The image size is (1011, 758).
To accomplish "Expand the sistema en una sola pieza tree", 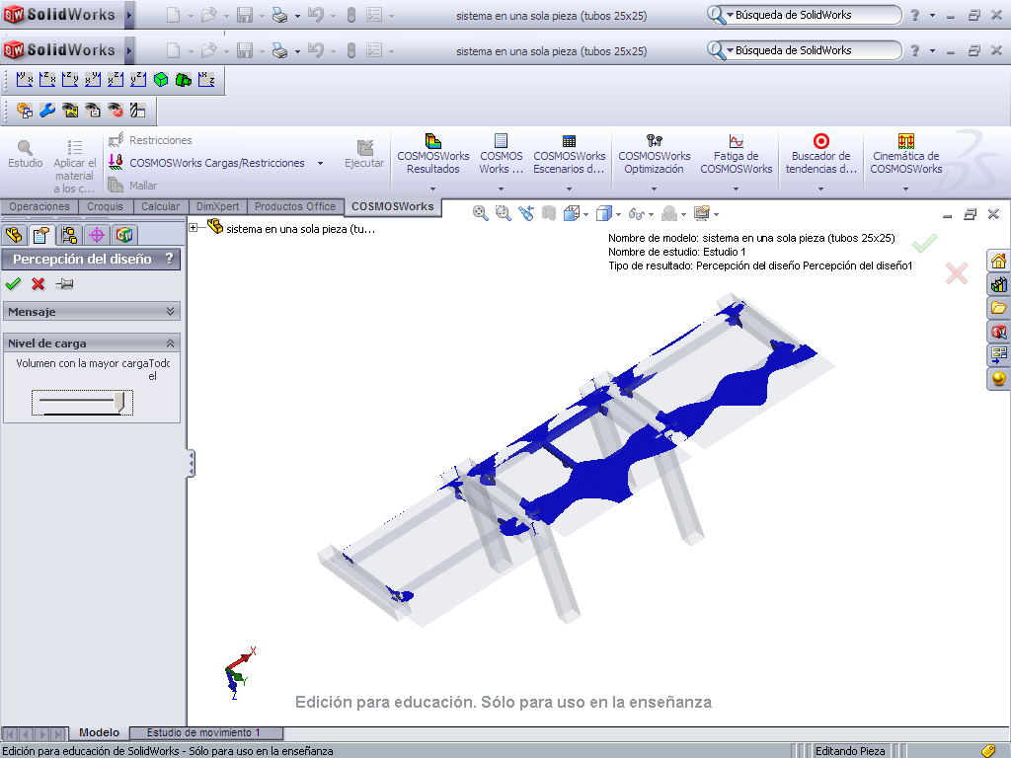I will (194, 228).
